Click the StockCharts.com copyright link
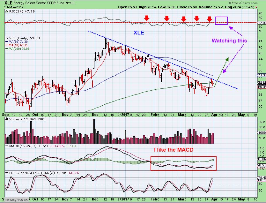This screenshot has width=266, height=203. pos(243,3)
